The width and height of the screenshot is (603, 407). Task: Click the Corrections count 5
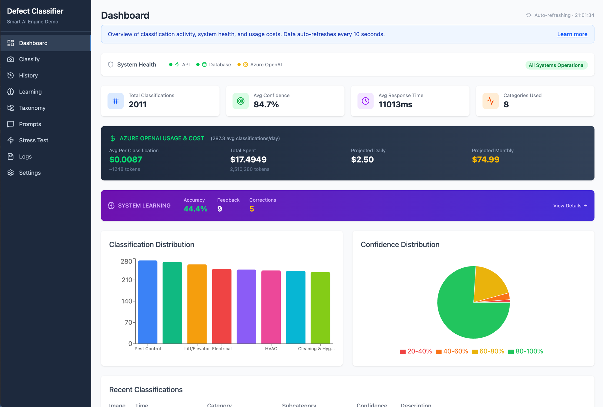tap(252, 209)
